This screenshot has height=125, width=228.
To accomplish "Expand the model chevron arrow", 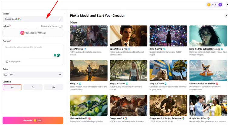I will (x=60, y=19).
